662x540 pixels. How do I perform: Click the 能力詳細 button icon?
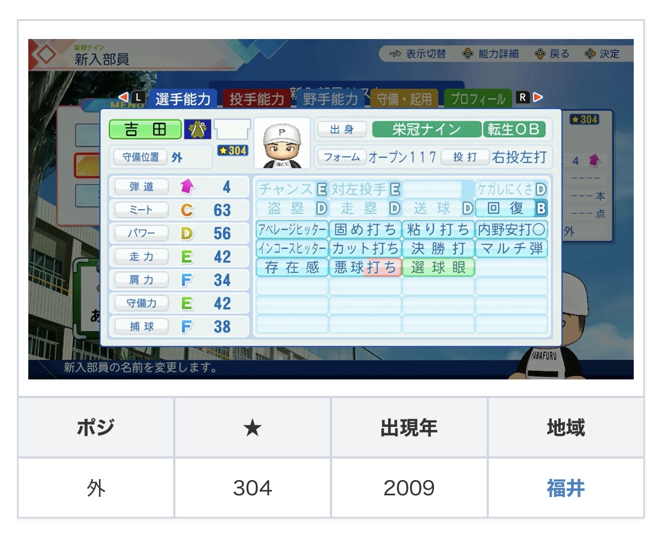tap(467, 54)
